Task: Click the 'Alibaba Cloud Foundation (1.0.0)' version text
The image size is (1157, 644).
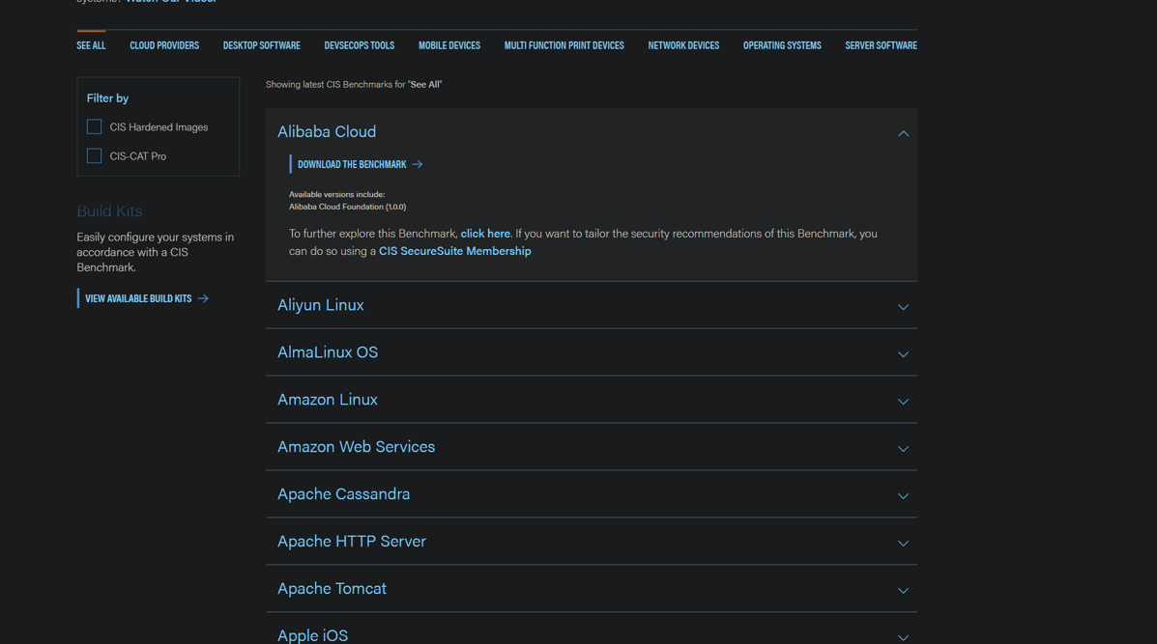Action: tap(348, 207)
